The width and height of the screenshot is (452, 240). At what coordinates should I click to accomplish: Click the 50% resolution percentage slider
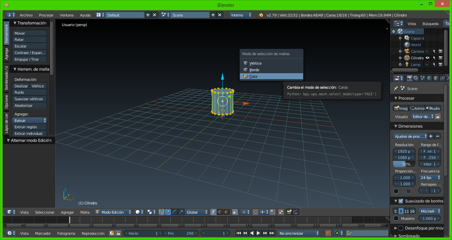point(404,164)
